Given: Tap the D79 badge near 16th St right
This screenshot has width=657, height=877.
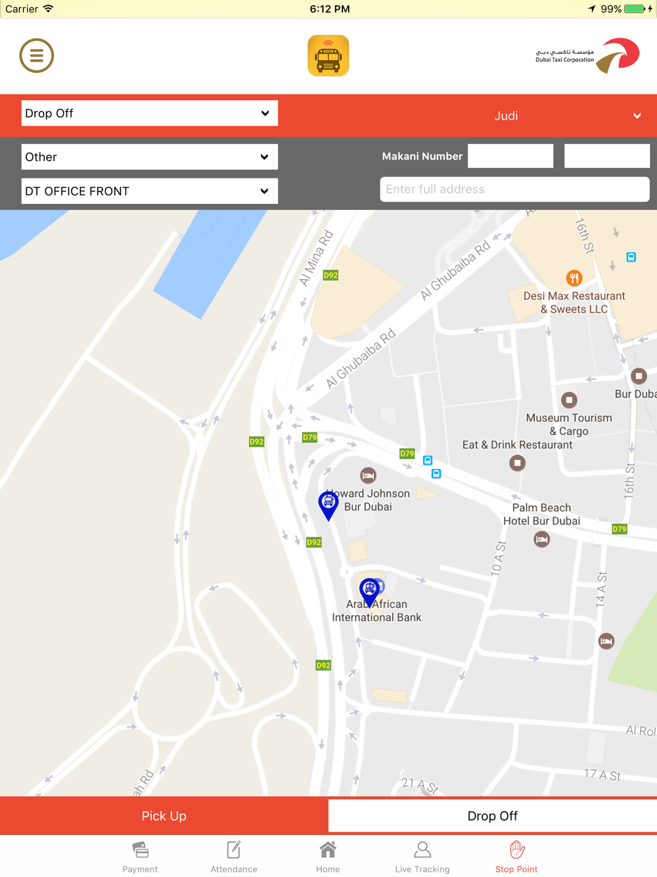Looking at the screenshot, I should click(x=620, y=529).
